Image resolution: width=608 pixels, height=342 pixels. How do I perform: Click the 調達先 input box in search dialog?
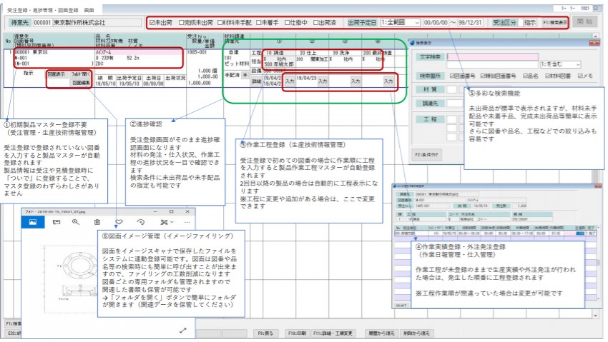[455, 104]
